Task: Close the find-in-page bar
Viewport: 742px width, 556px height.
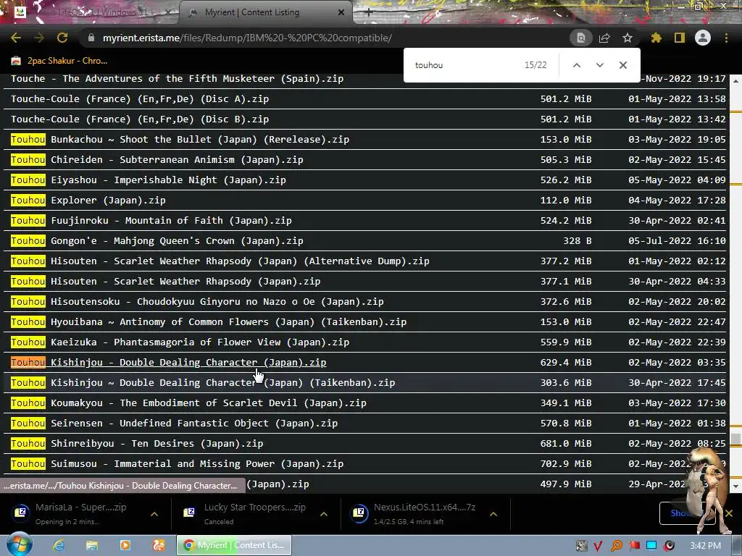Action: click(623, 65)
